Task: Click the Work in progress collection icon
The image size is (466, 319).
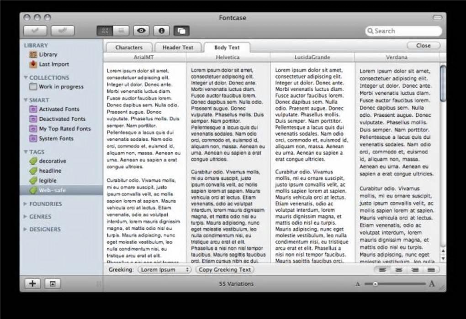Action: pyautogui.click(x=33, y=87)
